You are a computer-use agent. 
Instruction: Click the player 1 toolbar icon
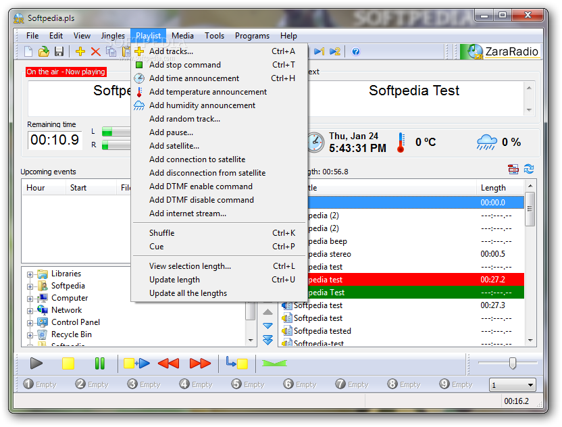pos(320,51)
